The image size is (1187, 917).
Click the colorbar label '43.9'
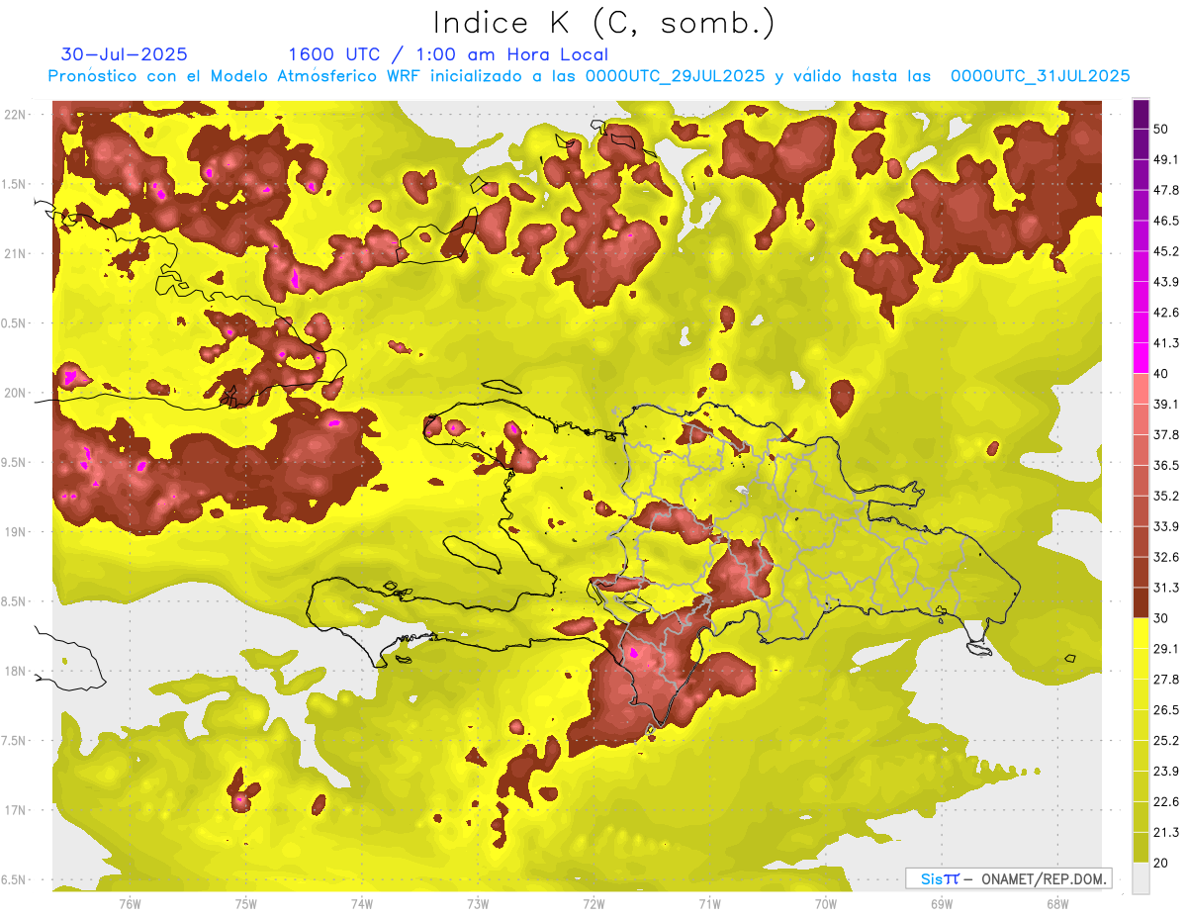1165,282
